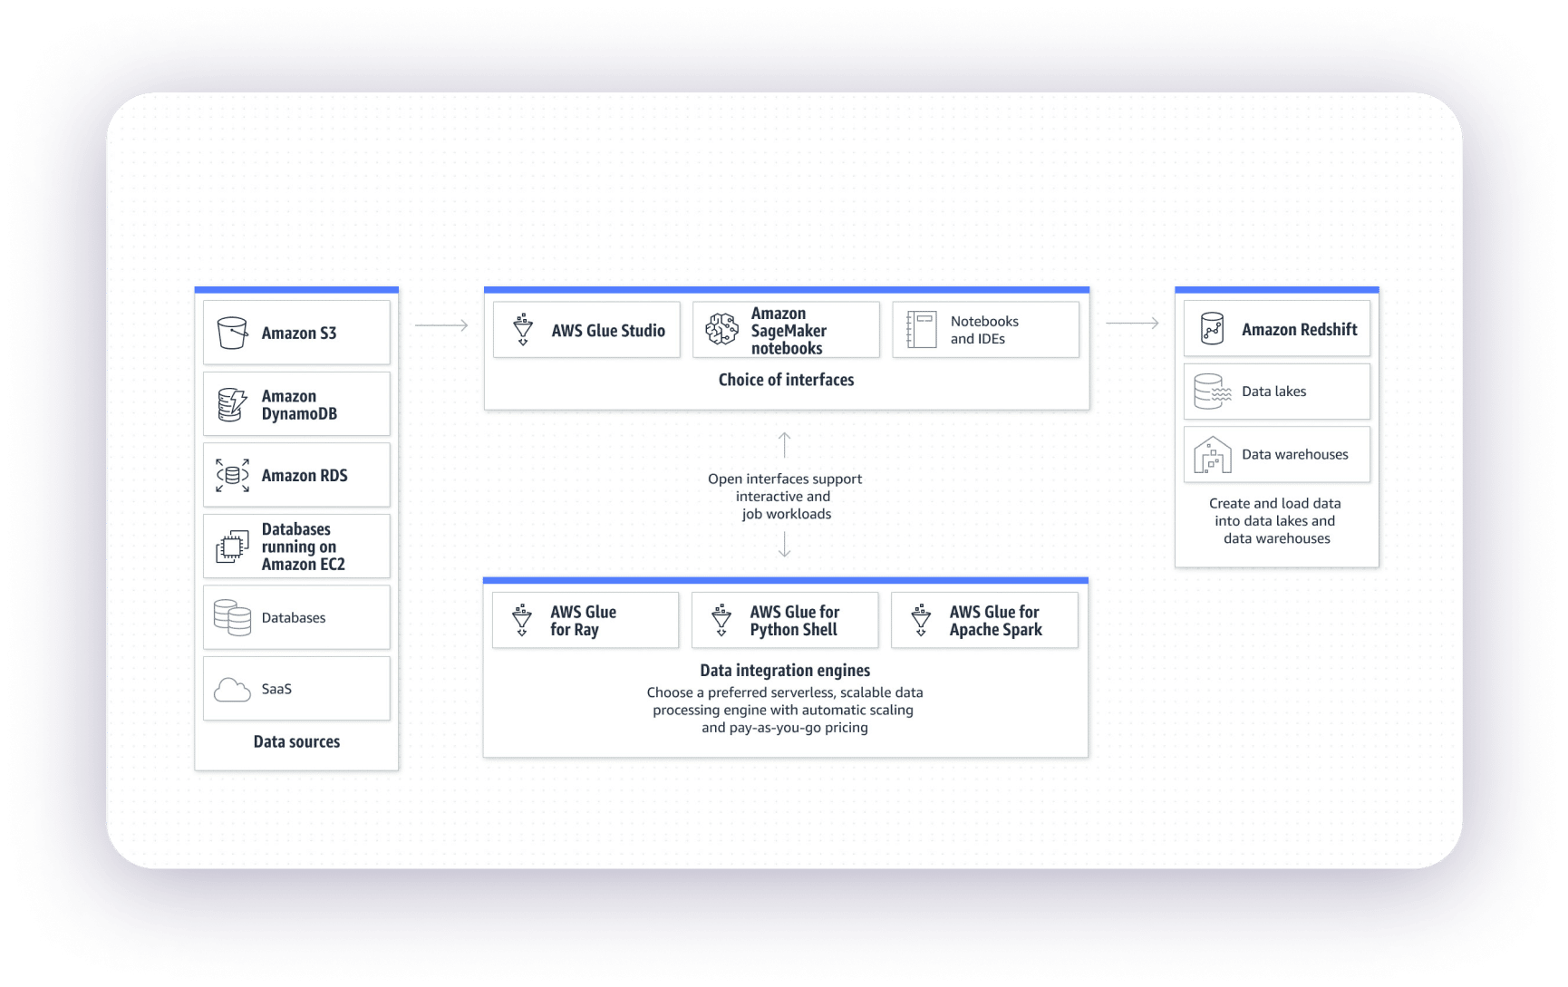This screenshot has height=987, width=1568.
Task: Select Databases running on Amazon EC2 text
Action: pos(304,547)
